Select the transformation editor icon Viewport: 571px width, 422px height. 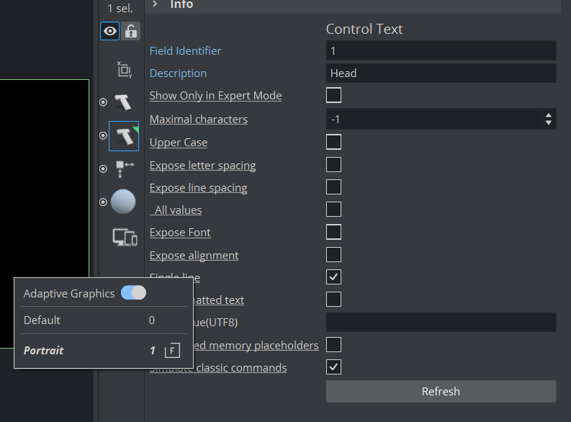[x=124, y=69]
